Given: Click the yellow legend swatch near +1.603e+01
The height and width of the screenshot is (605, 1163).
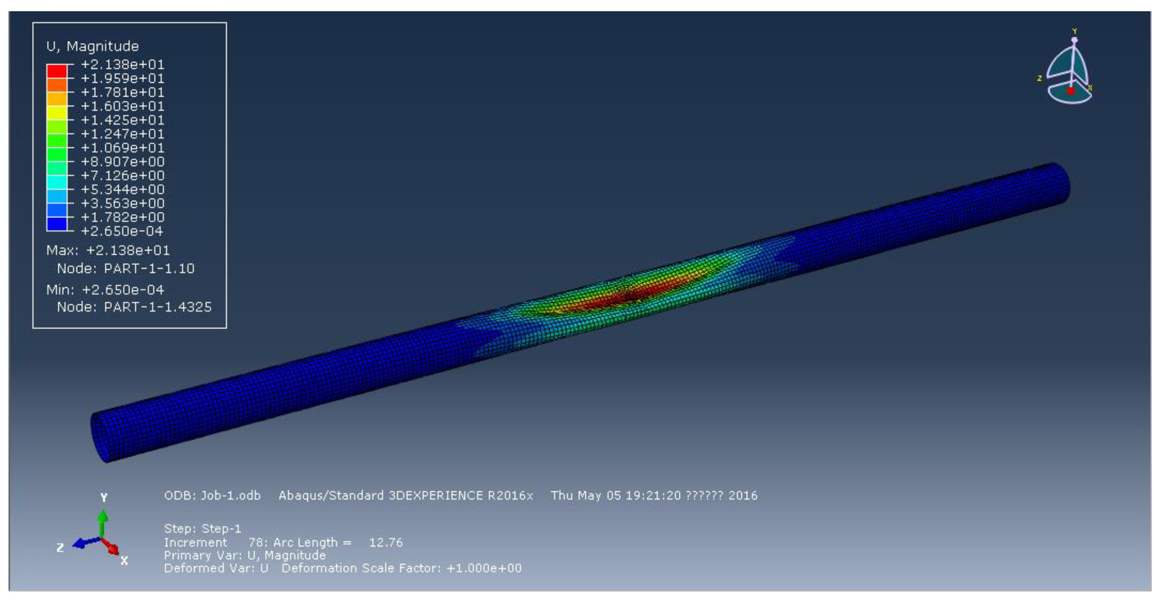Looking at the screenshot, I should [x=57, y=113].
